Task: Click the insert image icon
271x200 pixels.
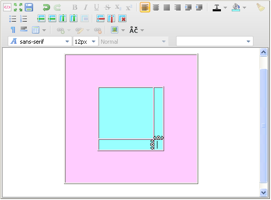Action: (115, 30)
